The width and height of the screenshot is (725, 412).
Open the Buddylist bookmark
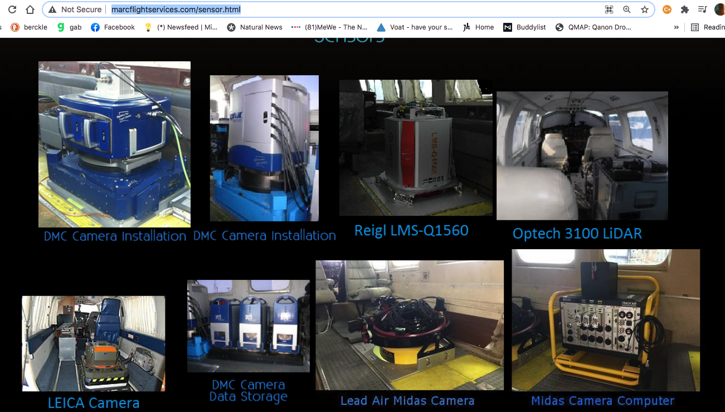coord(524,27)
